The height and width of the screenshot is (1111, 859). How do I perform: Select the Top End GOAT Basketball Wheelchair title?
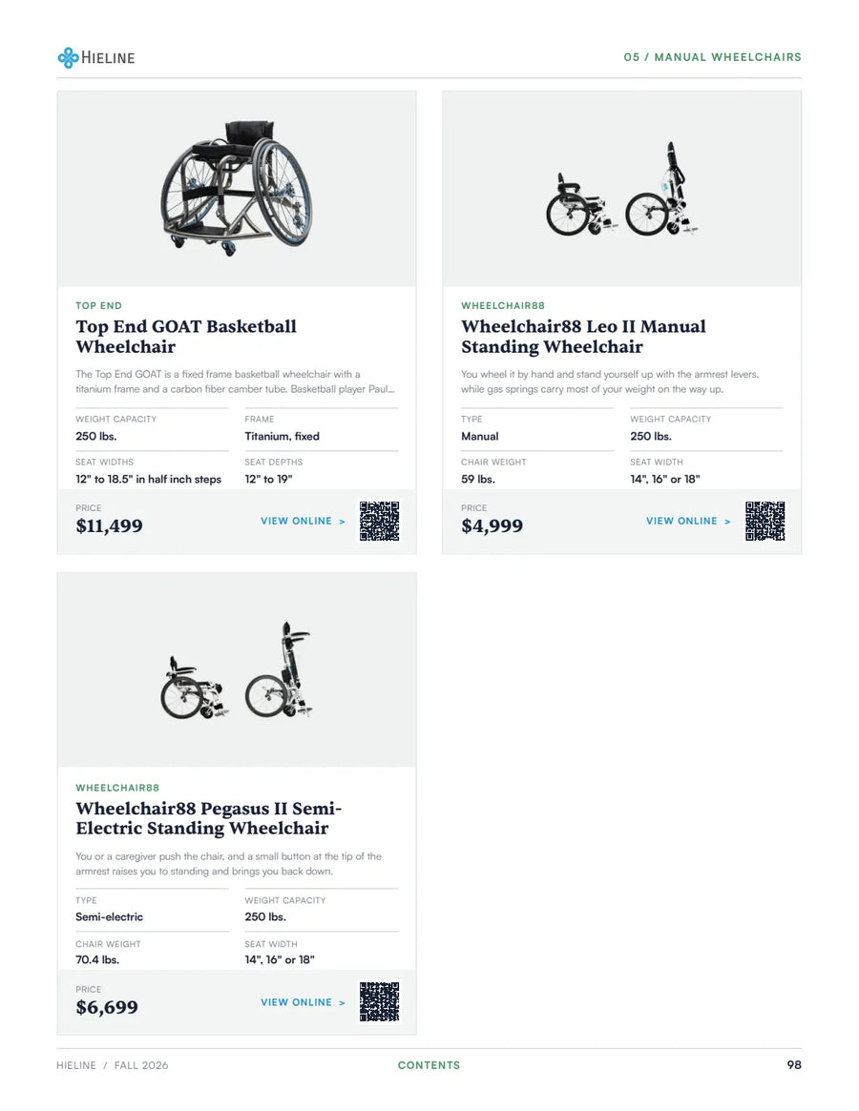186,337
